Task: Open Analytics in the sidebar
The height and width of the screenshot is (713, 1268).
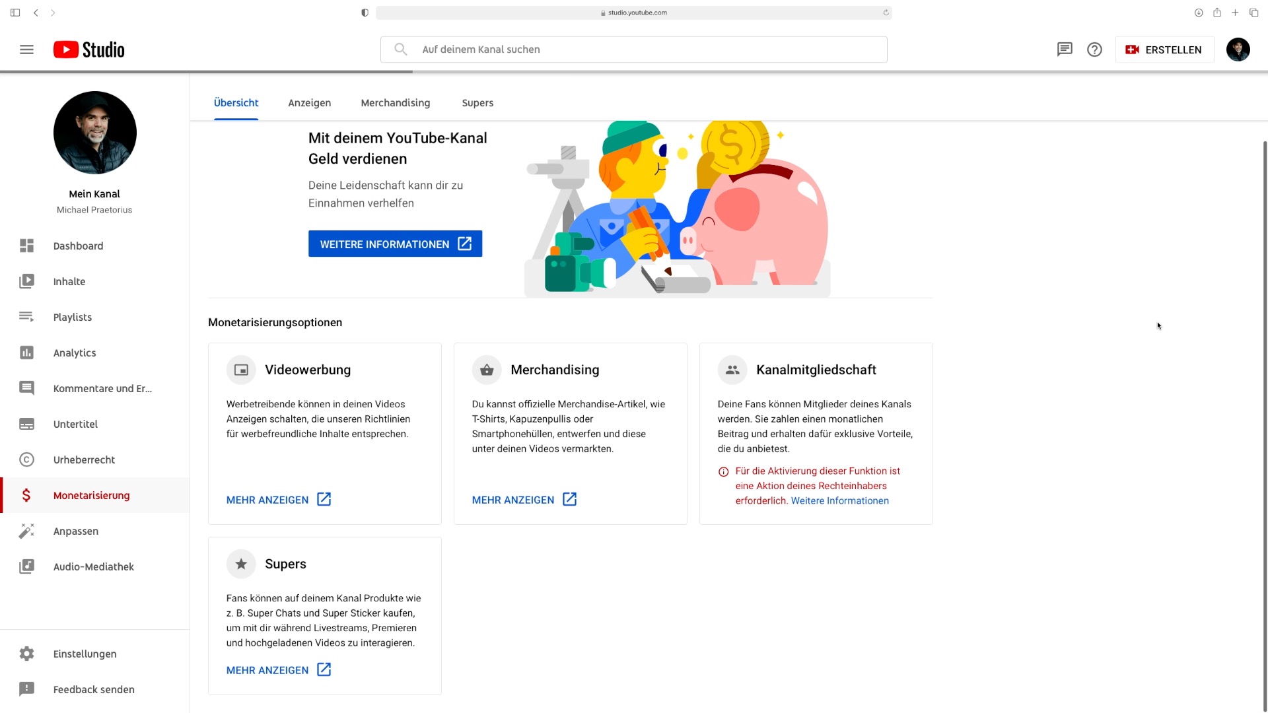Action: pos(95,353)
